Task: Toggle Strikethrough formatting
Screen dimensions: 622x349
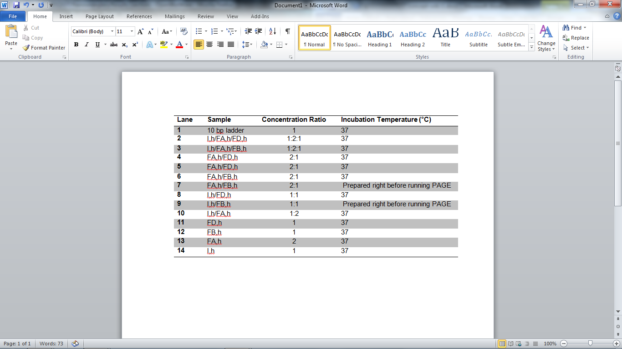Action: 114,45
